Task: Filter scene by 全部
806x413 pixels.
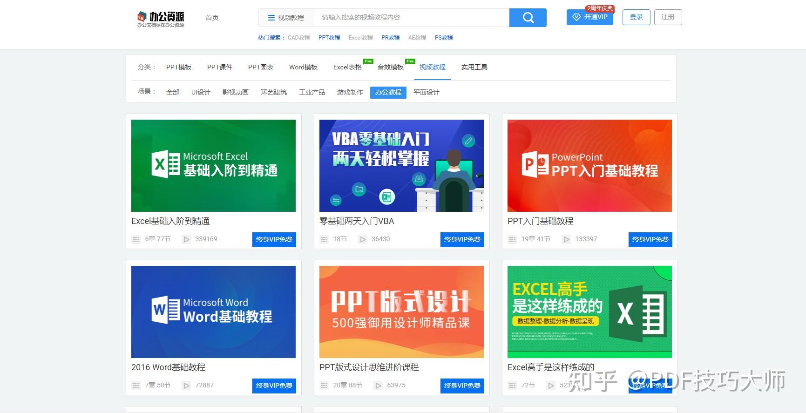Action: [x=173, y=92]
